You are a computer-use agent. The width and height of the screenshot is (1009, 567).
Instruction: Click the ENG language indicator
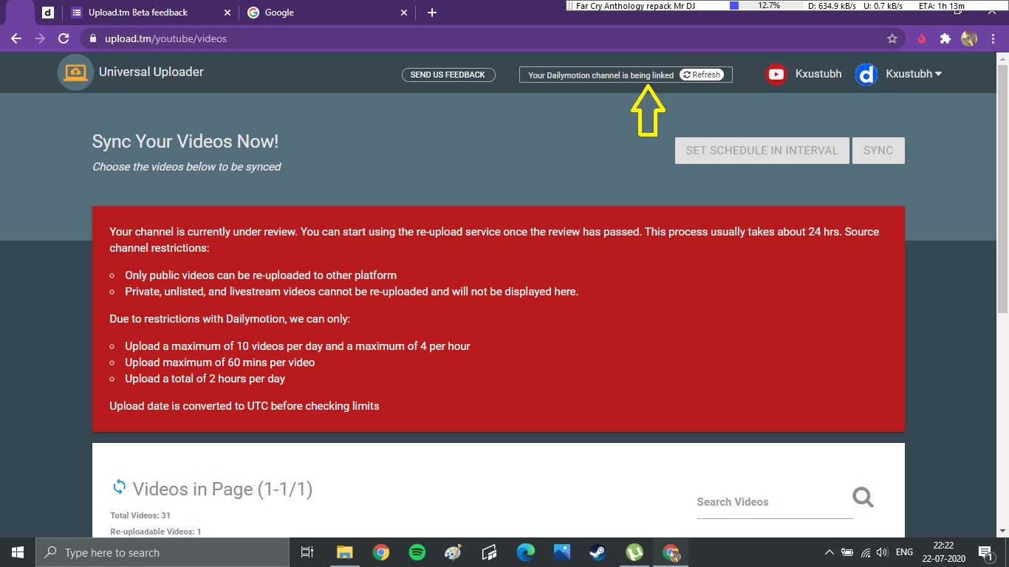[904, 552]
